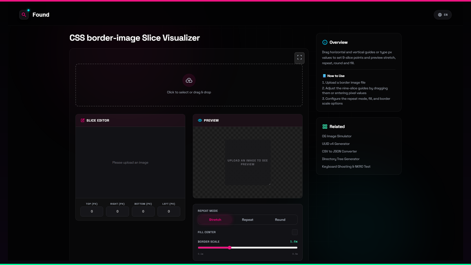The width and height of the screenshot is (471, 265).
Task: Select the Repeat repeat mode
Action: pyautogui.click(x=248, y=220)
